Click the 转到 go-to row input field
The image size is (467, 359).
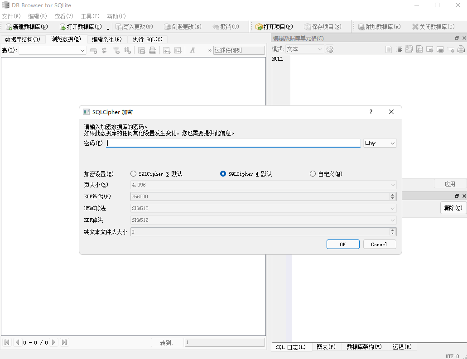coord(225,342)
